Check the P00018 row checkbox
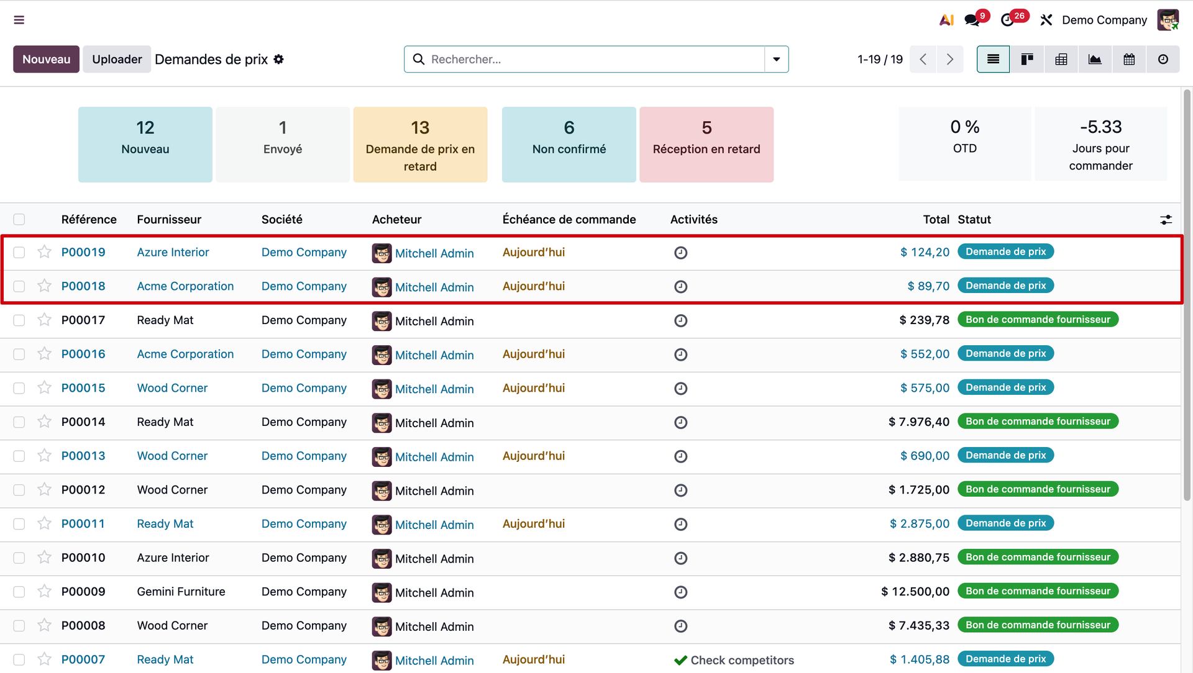 [19, 286]
